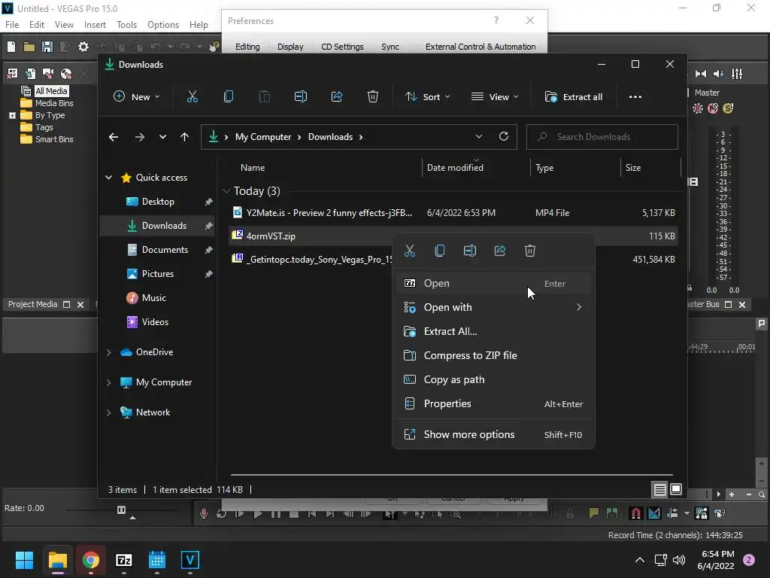Open File Explorer from the taskbar
770x578 pixels.
pos(57,560)
